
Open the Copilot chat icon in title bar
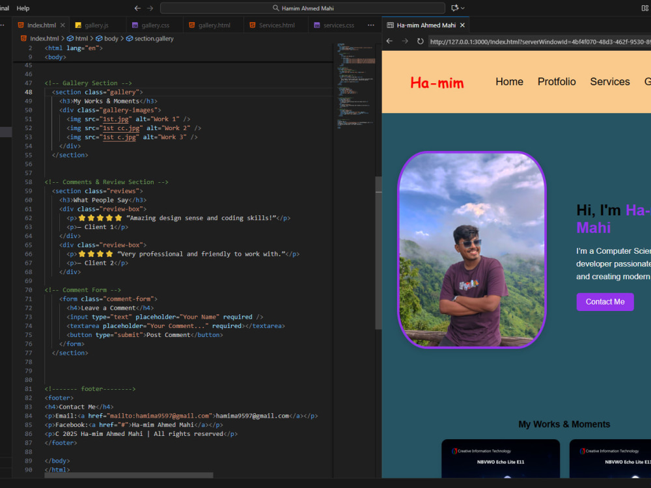pos(455,8)
